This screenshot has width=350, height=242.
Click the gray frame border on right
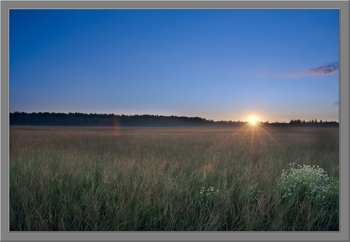tap(345, 120)
